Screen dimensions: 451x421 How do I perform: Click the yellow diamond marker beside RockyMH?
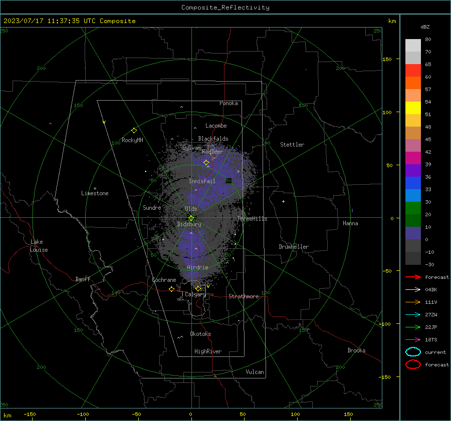coord(134,131)
